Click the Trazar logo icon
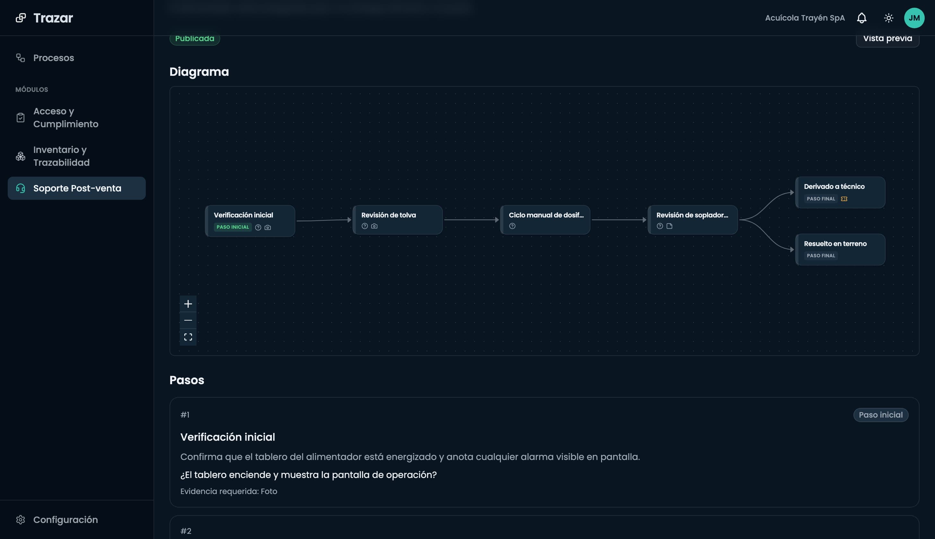Screen dimensions: 935x539 point(21,18)
